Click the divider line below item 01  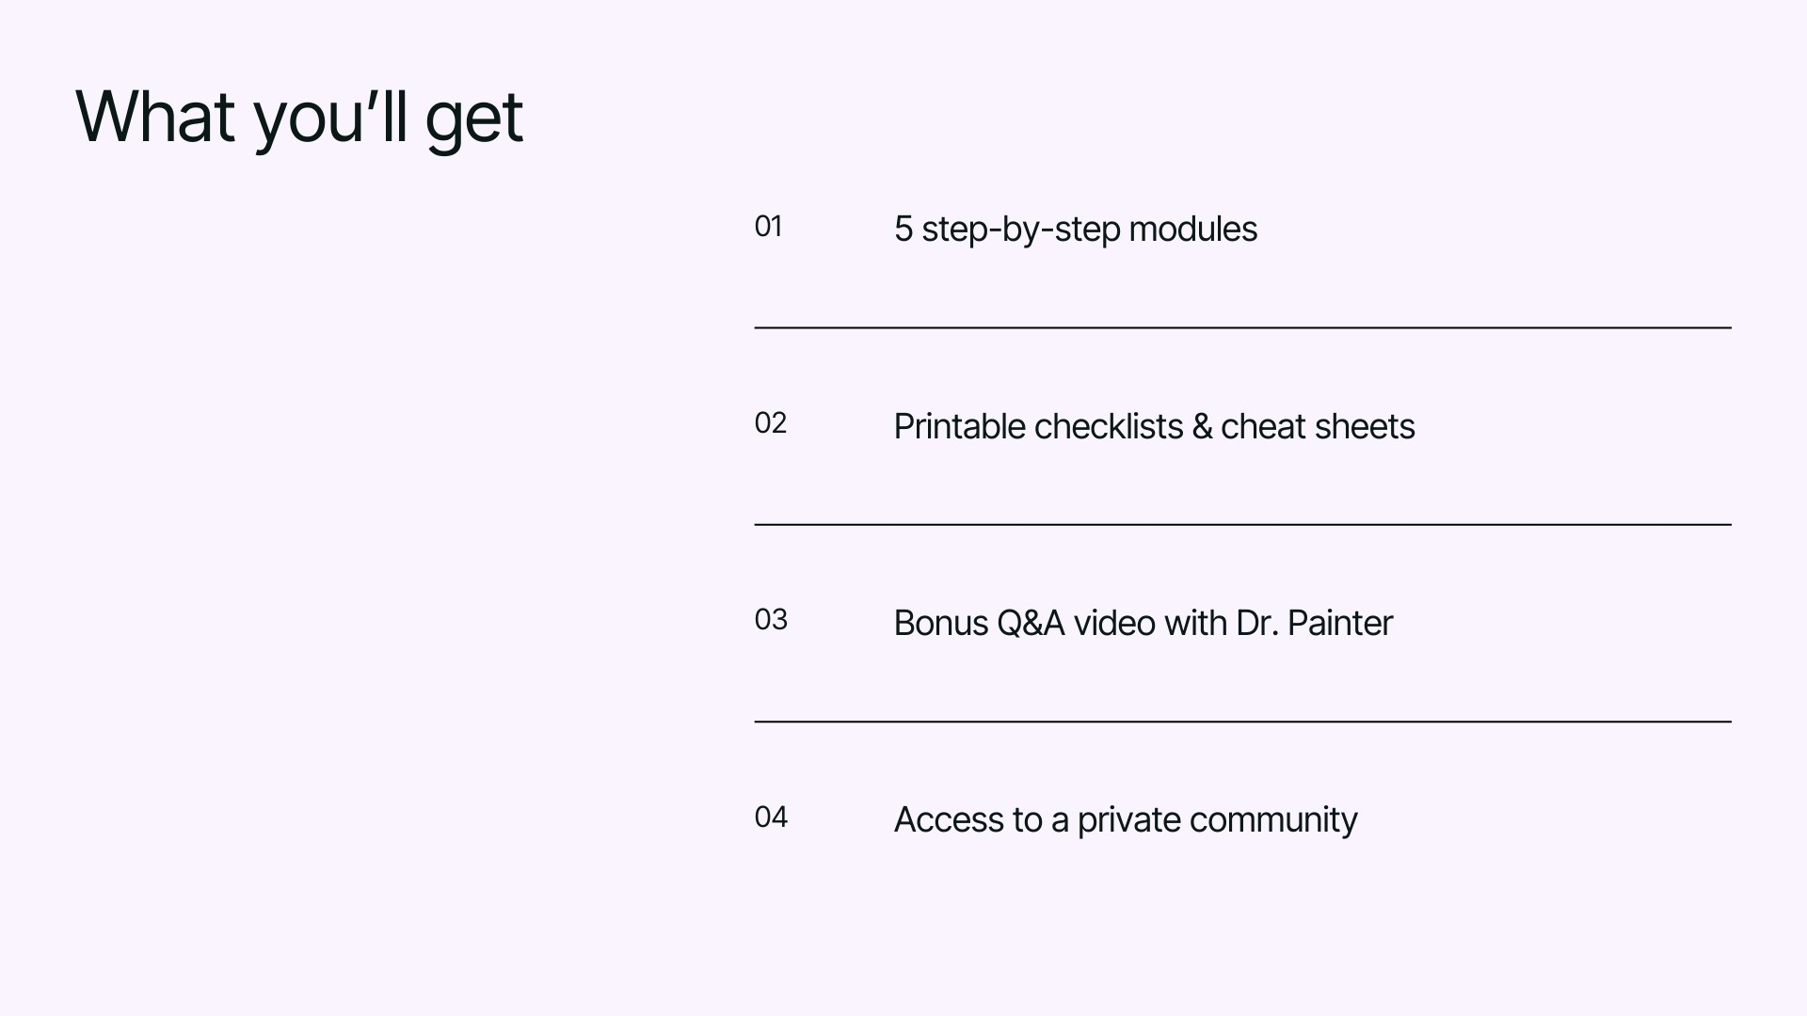[x=1242, y=327]
